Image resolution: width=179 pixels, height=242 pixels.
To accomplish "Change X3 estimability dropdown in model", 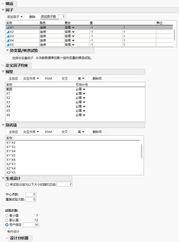I will [x=80, y=102].
